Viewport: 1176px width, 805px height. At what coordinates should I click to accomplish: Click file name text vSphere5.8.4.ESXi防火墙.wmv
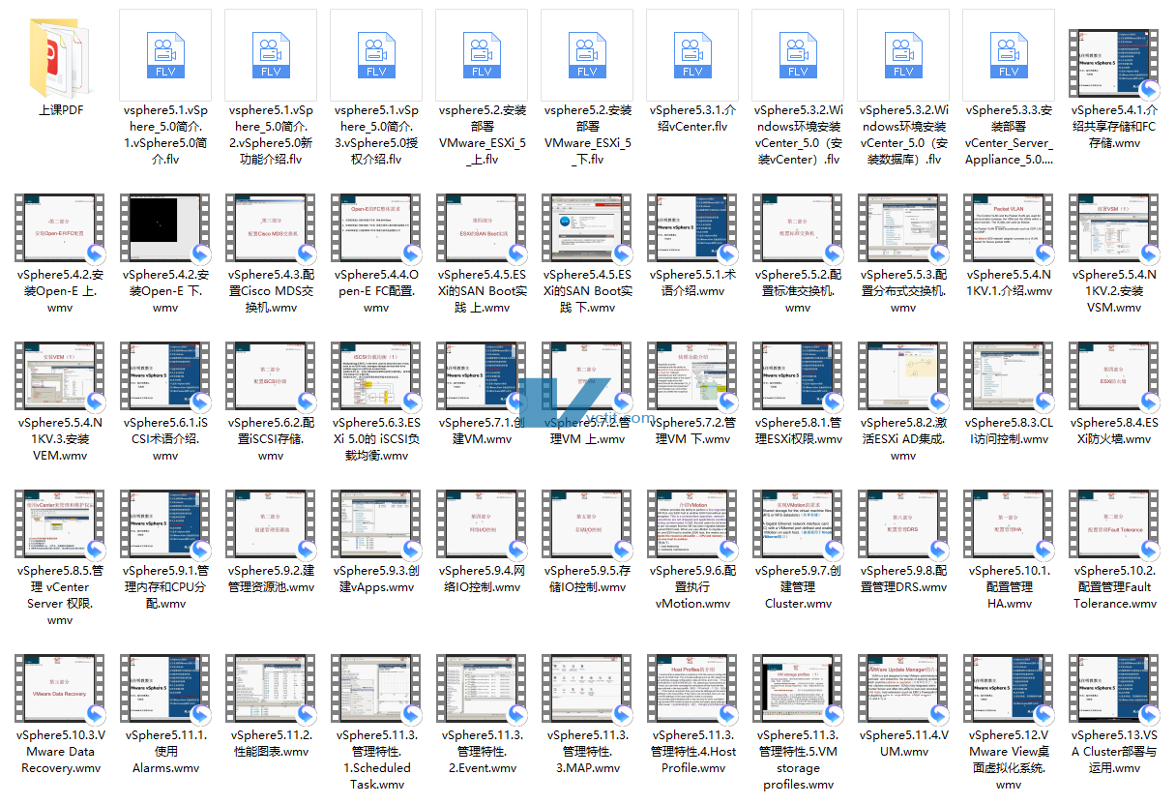click(x=1115, y=431)
